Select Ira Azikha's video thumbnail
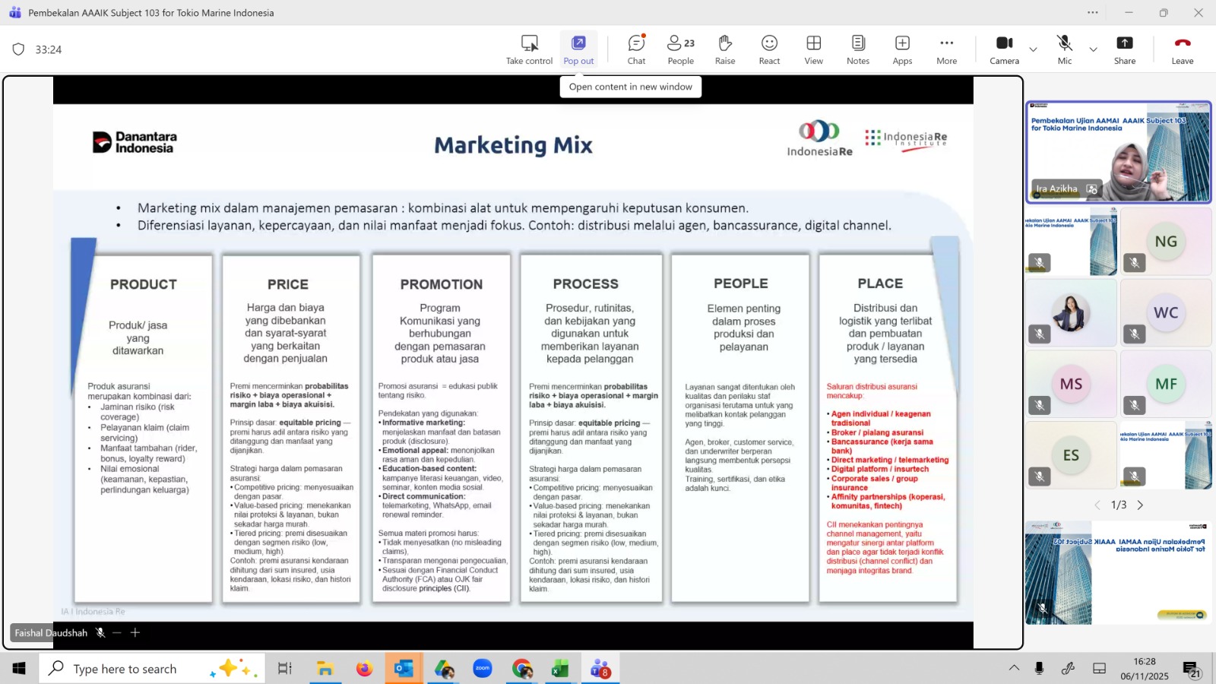Image resolution: width=1216 pixels, height=684 pixels. 1118,153
